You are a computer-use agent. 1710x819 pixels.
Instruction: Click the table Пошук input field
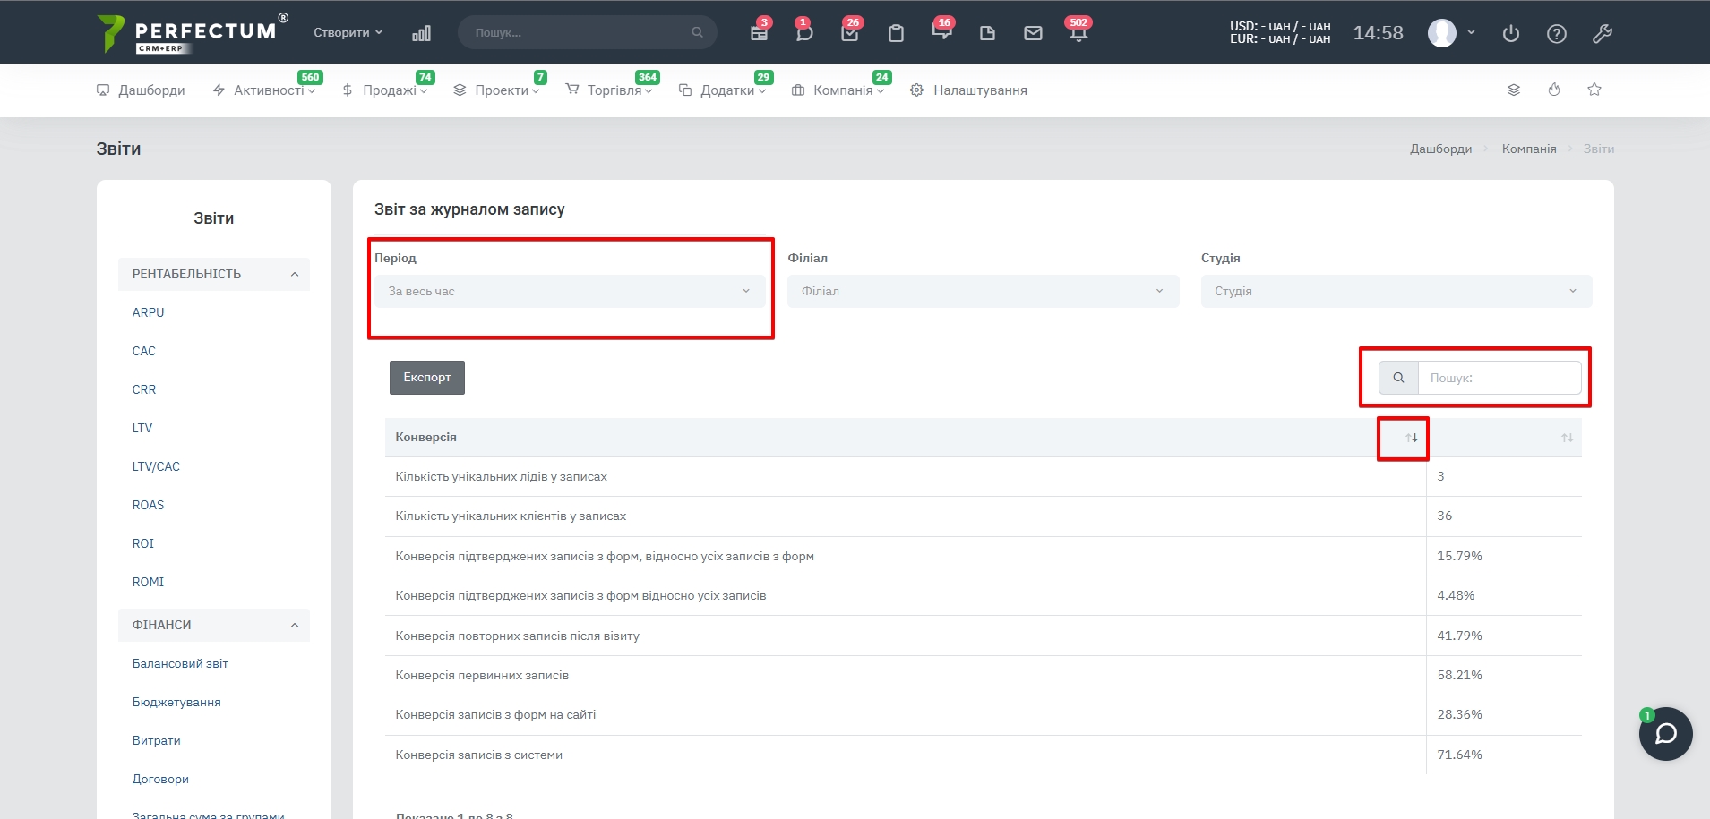(x=1499, y=378)
